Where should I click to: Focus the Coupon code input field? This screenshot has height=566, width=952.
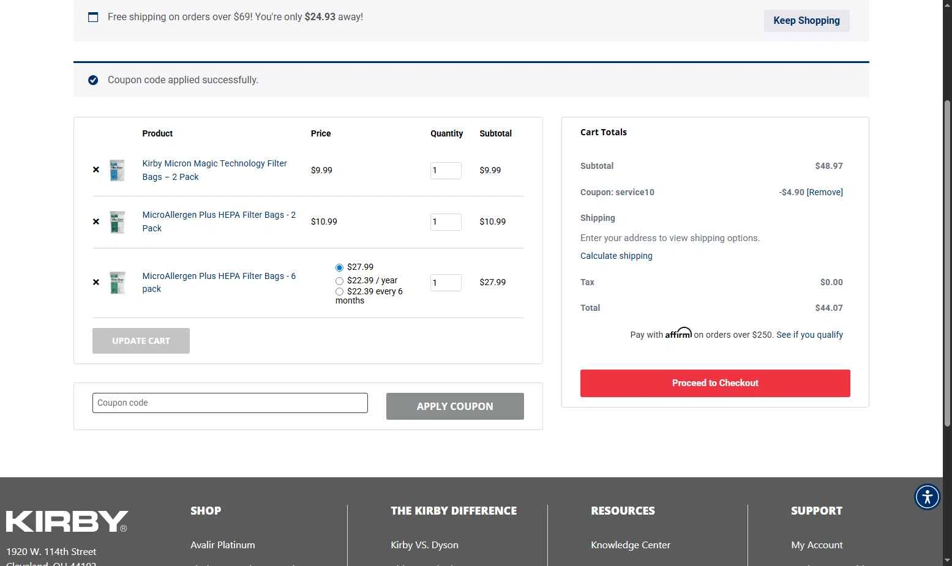[230, 403]
